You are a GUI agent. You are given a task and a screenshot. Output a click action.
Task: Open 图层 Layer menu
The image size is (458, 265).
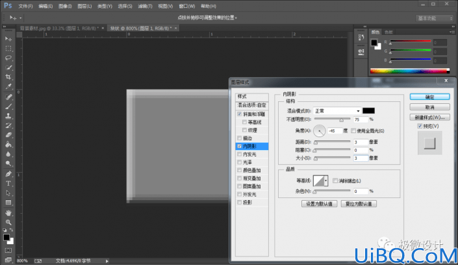pos(84,6)
